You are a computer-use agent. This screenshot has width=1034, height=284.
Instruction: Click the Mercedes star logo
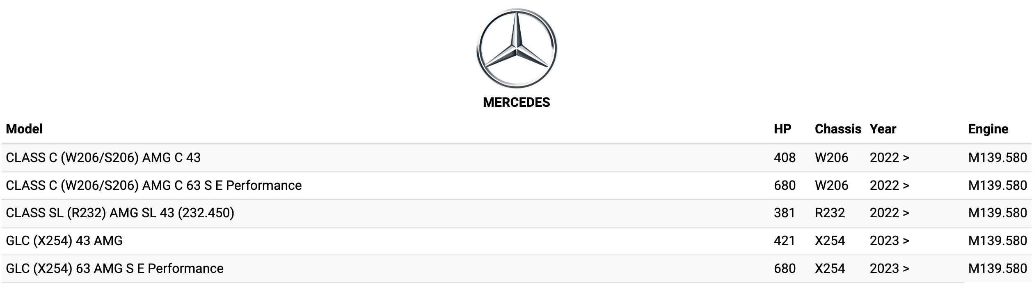pyautogui.click(x=516, y=48)
